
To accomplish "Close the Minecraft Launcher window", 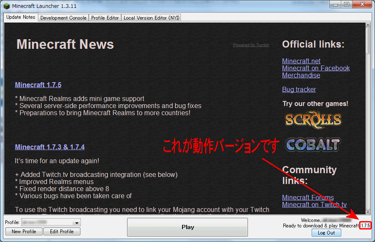I will [362, 5].
